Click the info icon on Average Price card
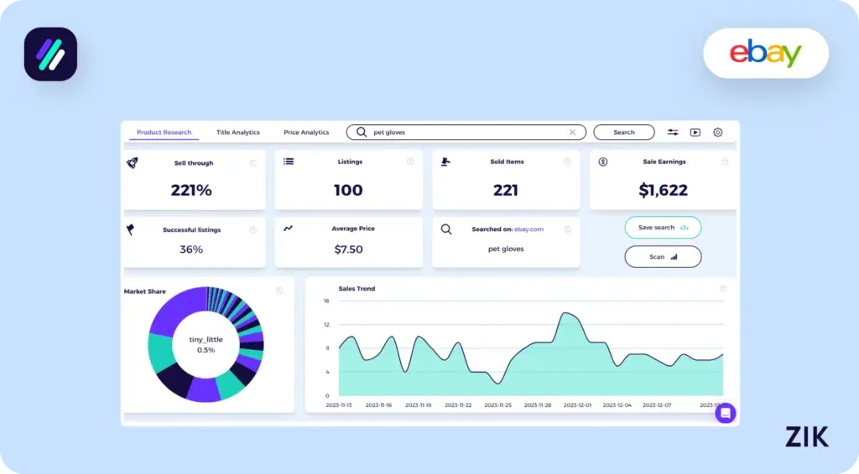 410,229
